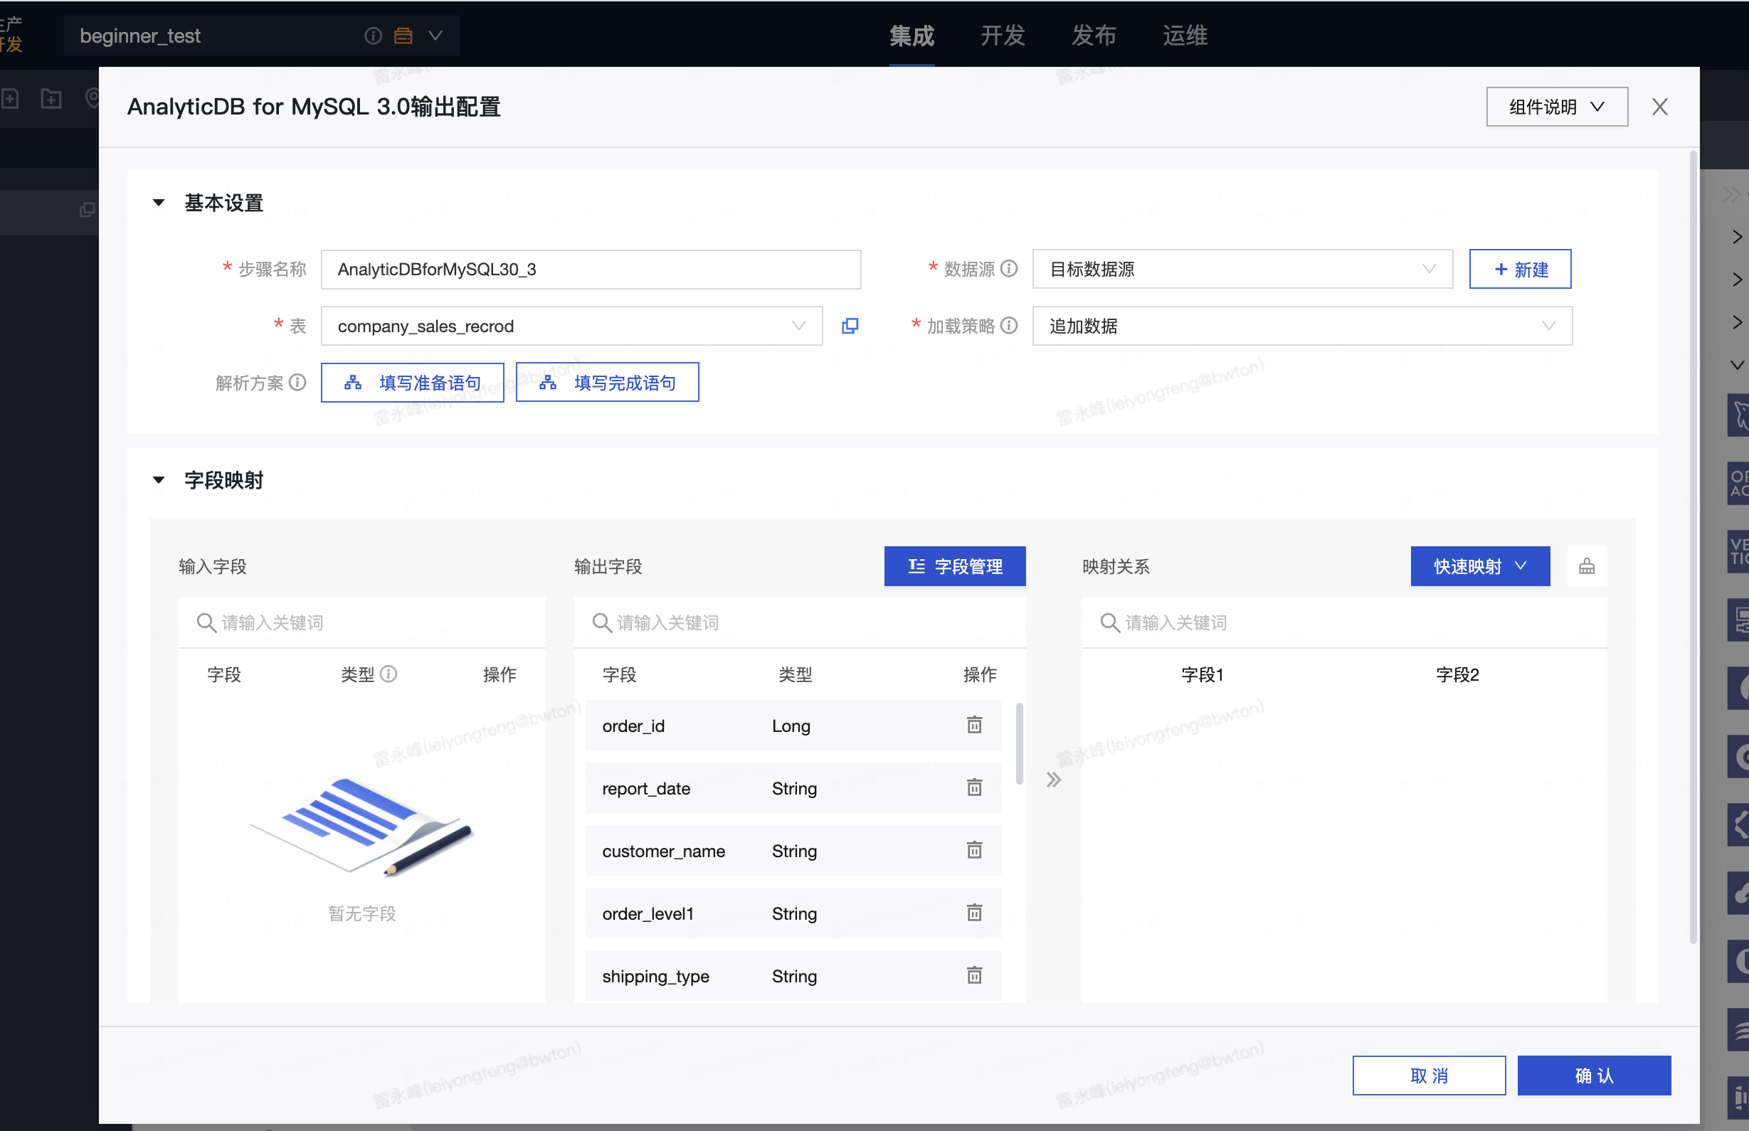This screenshot has height=1131, width=1749.
Task: Click the new file icon in the left toolbar
Action: point(9,98)
